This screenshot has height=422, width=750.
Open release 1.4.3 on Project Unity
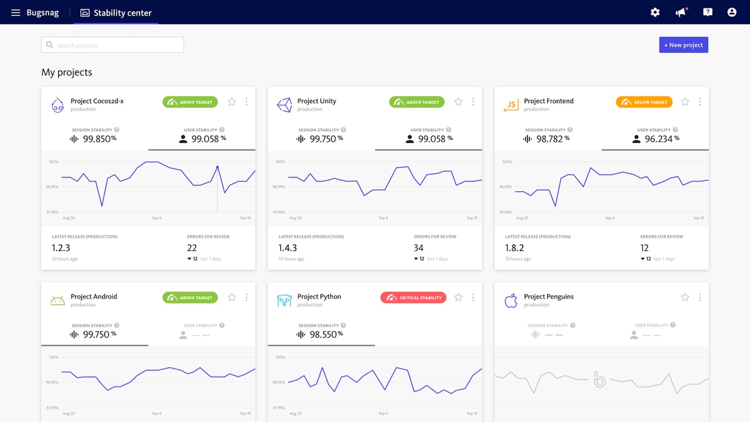pos(288,248)
